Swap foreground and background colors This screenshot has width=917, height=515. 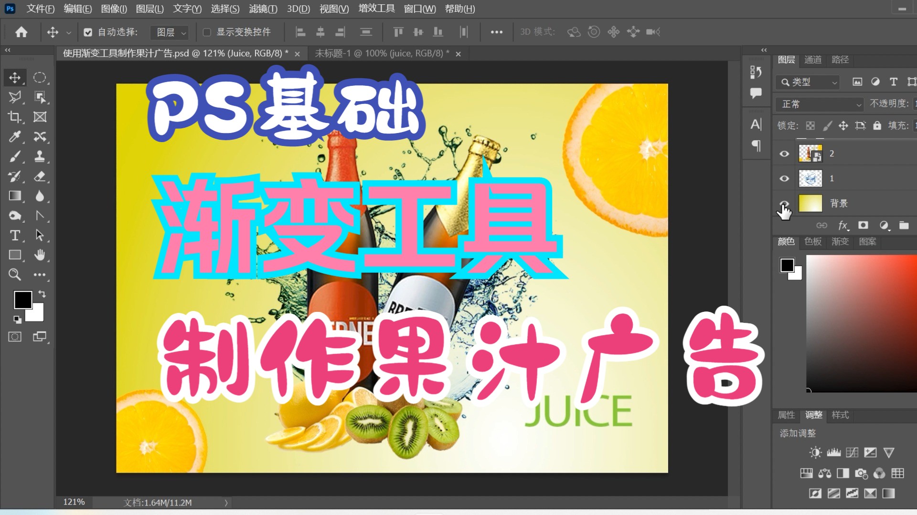tap(42, 294)
